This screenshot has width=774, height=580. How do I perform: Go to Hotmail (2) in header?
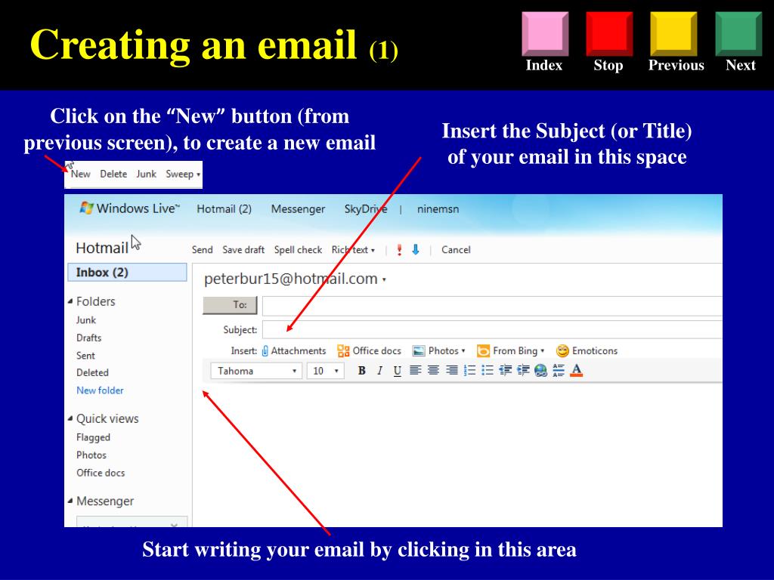[224, 209]
